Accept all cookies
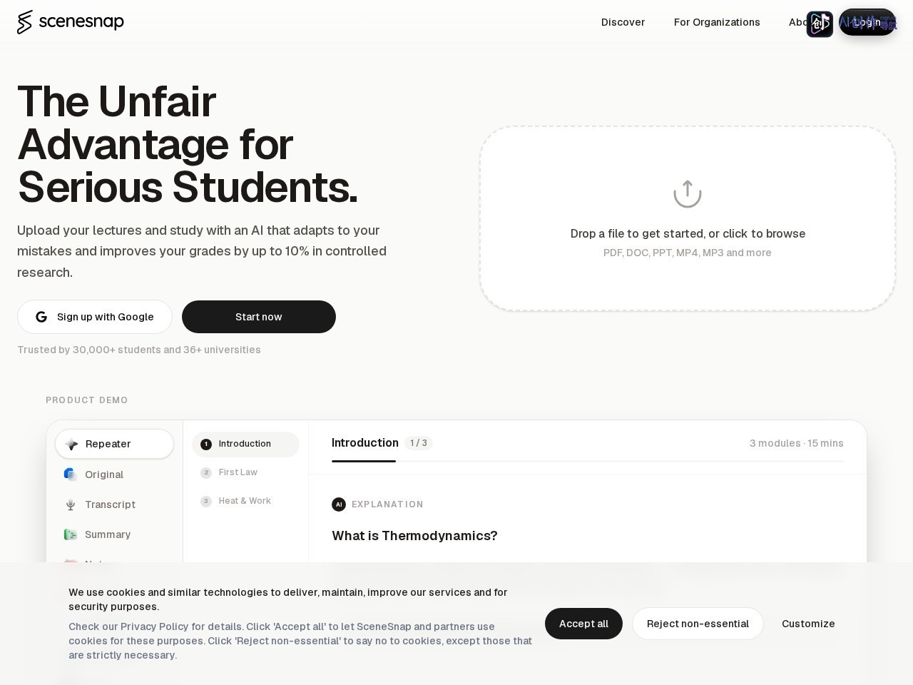Image resolution: width=913 pixels, height=685 pixels. [x=583, y=624]
